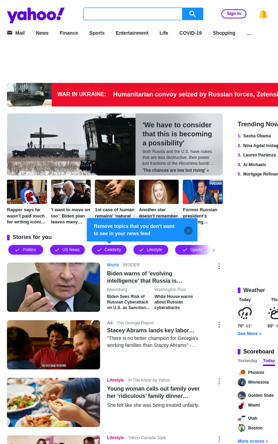Open the notifications bell

(263, 14)
